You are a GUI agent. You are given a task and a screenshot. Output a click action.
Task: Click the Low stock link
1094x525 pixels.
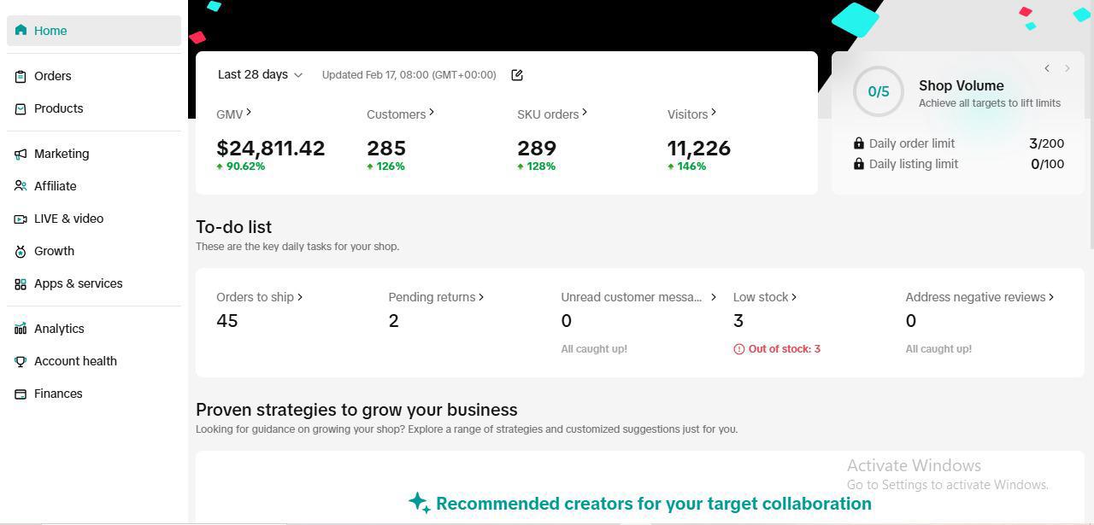(761, 297)
